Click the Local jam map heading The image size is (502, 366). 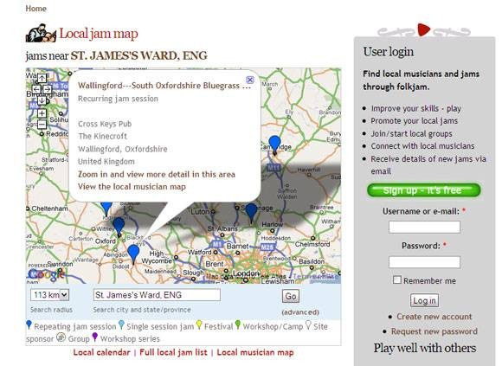tap(99, 34)
